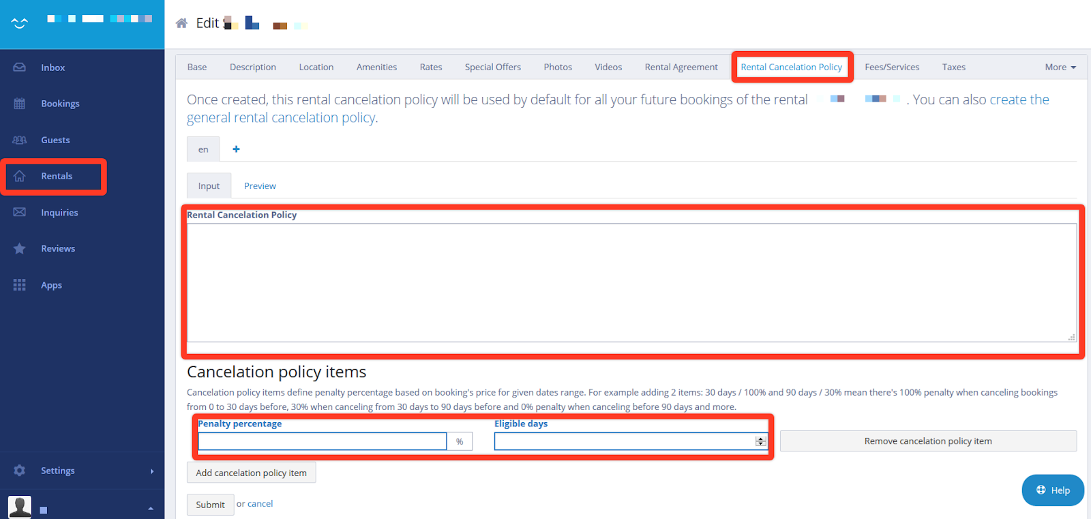This screenshot has width=1091, height=519.
Task: Open the Help chat widget
Action: click(1052, 490)
